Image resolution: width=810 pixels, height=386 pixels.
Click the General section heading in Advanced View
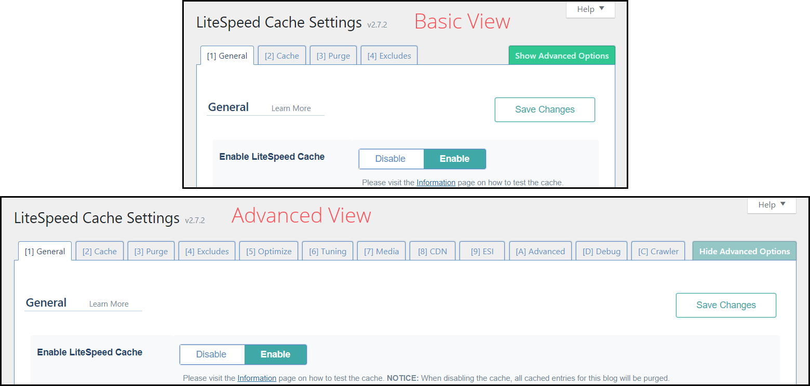click(46, 303)
